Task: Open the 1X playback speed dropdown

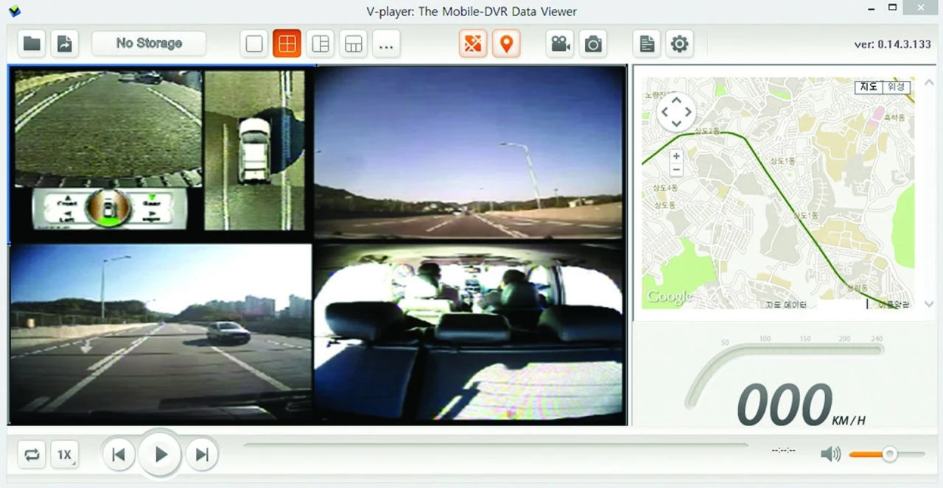Action: [65, 455]
